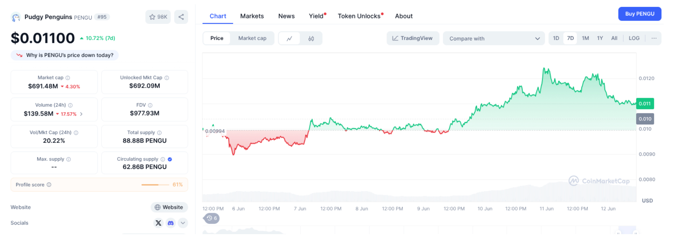Viewport: 685px width, 241px height.
Task: Select the Price chart toggle
Action: tap(217, 38)
